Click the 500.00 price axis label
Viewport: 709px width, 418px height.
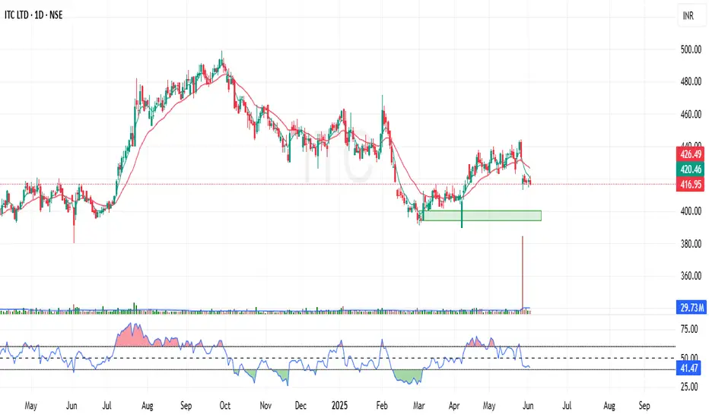[691, 49]
